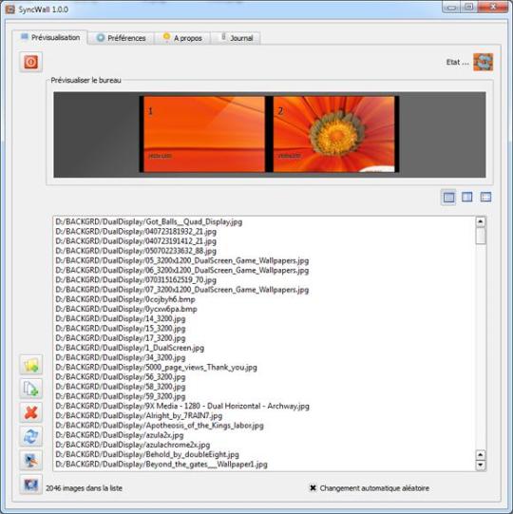Select the third display layout mode button
This screenshot has height=514, width=513.
485,197
